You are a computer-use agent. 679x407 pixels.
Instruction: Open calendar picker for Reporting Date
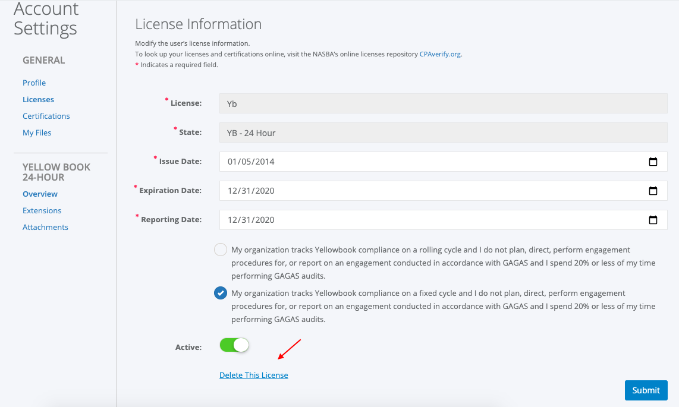[x=653, y=220]
